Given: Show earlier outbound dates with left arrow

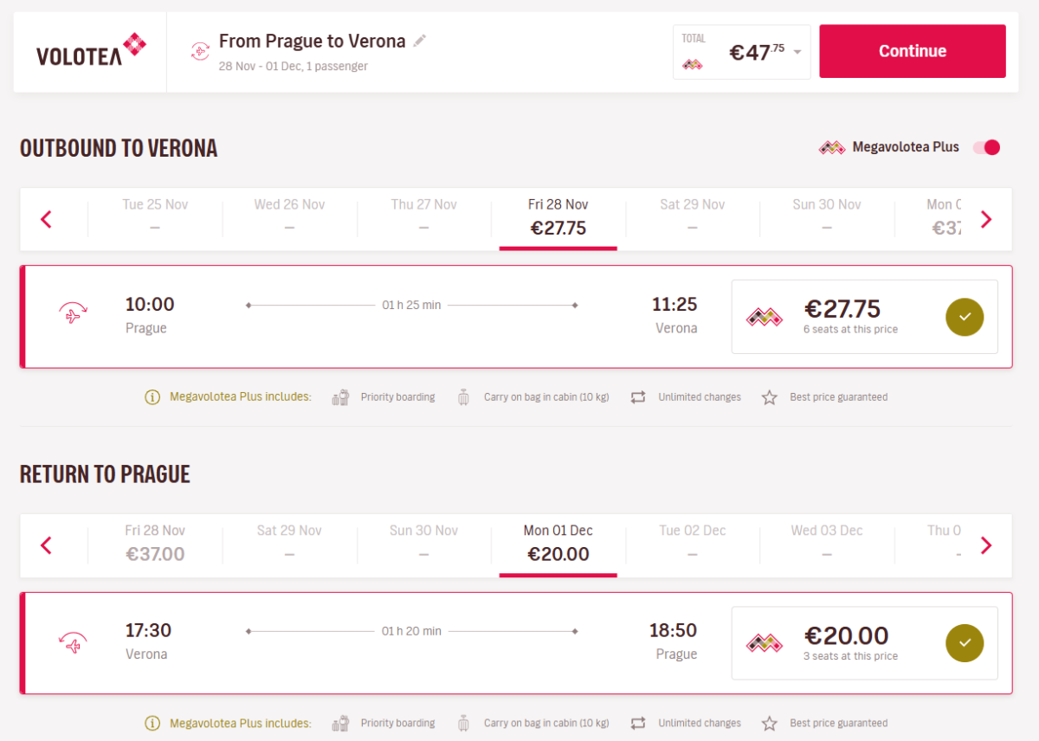Looking at the screenshot, I should point(47,220).
